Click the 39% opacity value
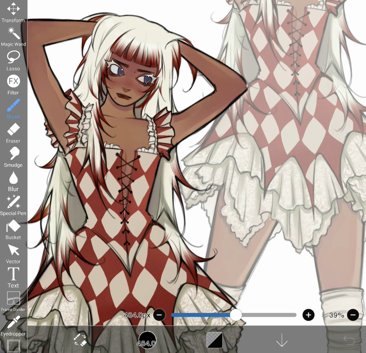The width and height of the screenshot is (366, 353). (x=336, y=315)
